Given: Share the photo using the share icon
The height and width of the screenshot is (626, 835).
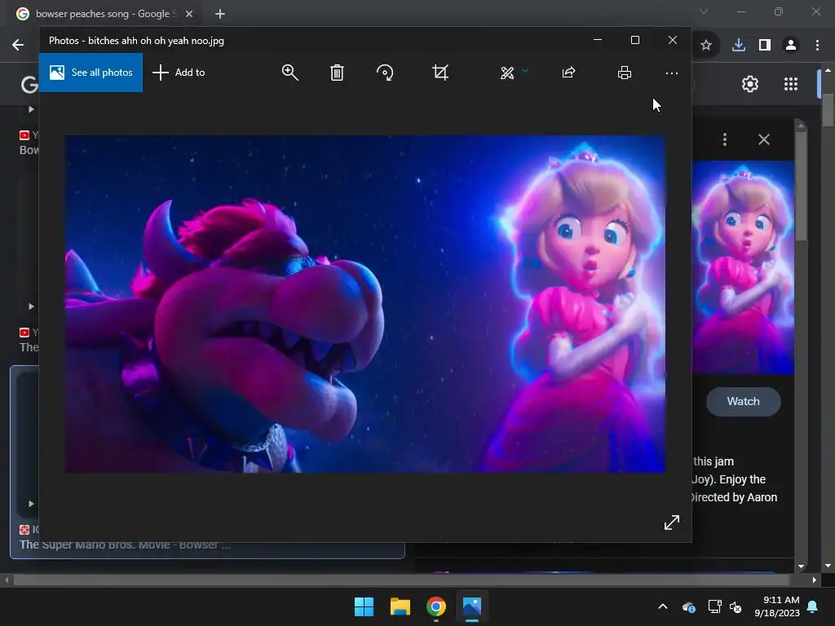Looking at the screenshot, I should click(x=568, y=73).
